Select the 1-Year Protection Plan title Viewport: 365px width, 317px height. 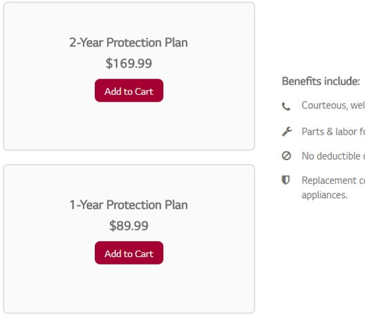[129, 205]
